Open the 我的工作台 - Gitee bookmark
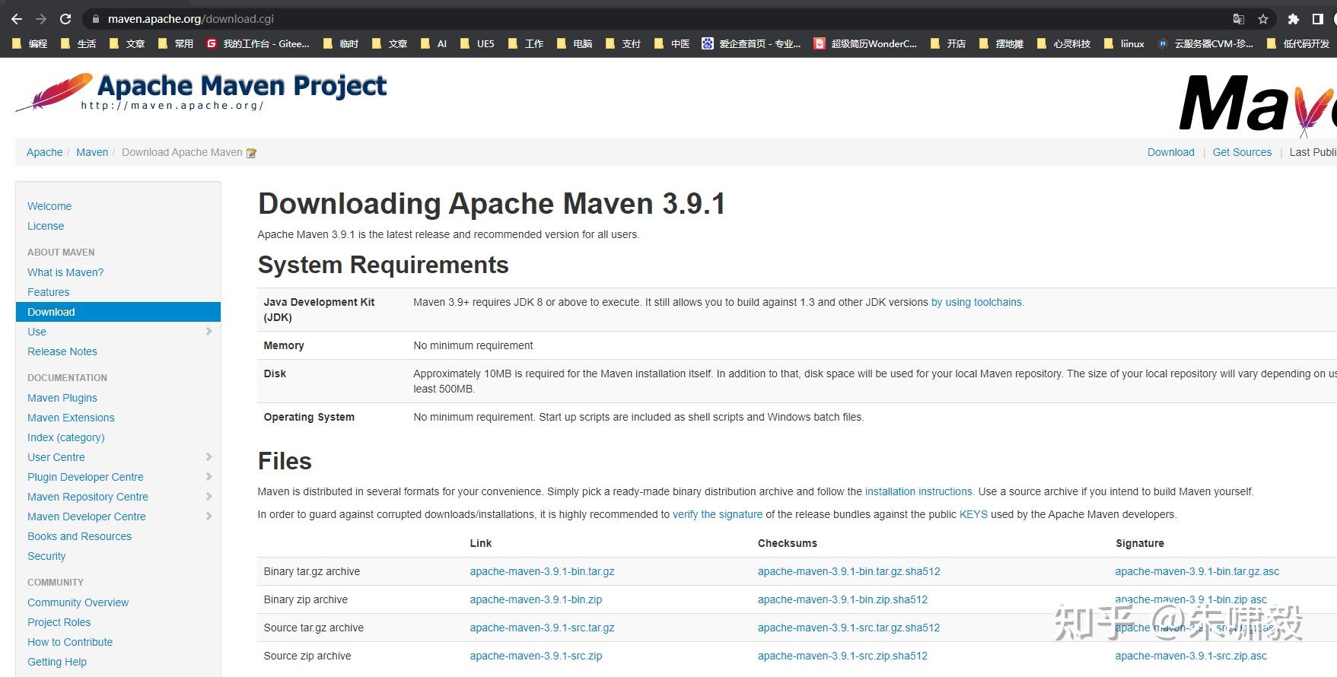This screenshot has width=1337, height=677. click(258, 44)
